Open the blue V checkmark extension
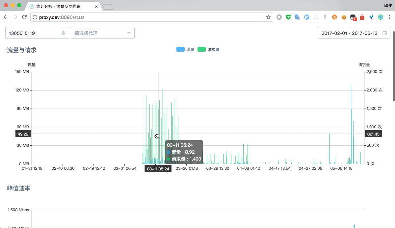Viewport: 395px width, 228px height. pyautogui.click(x=307, y=17)
